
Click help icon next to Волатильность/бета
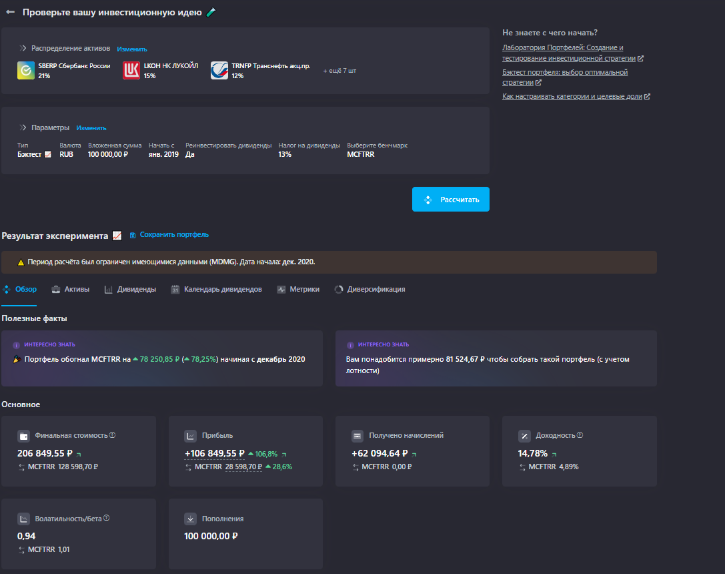point(107,518)
